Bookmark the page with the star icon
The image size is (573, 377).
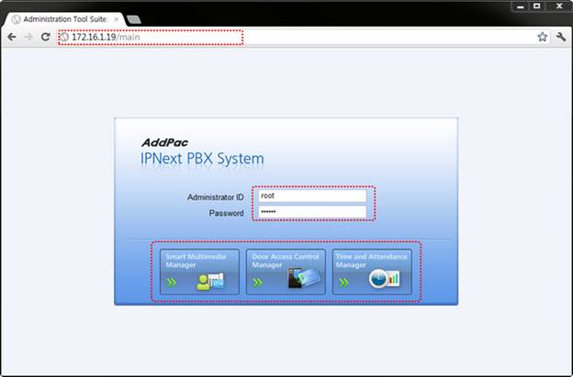(x=543, y=37)
